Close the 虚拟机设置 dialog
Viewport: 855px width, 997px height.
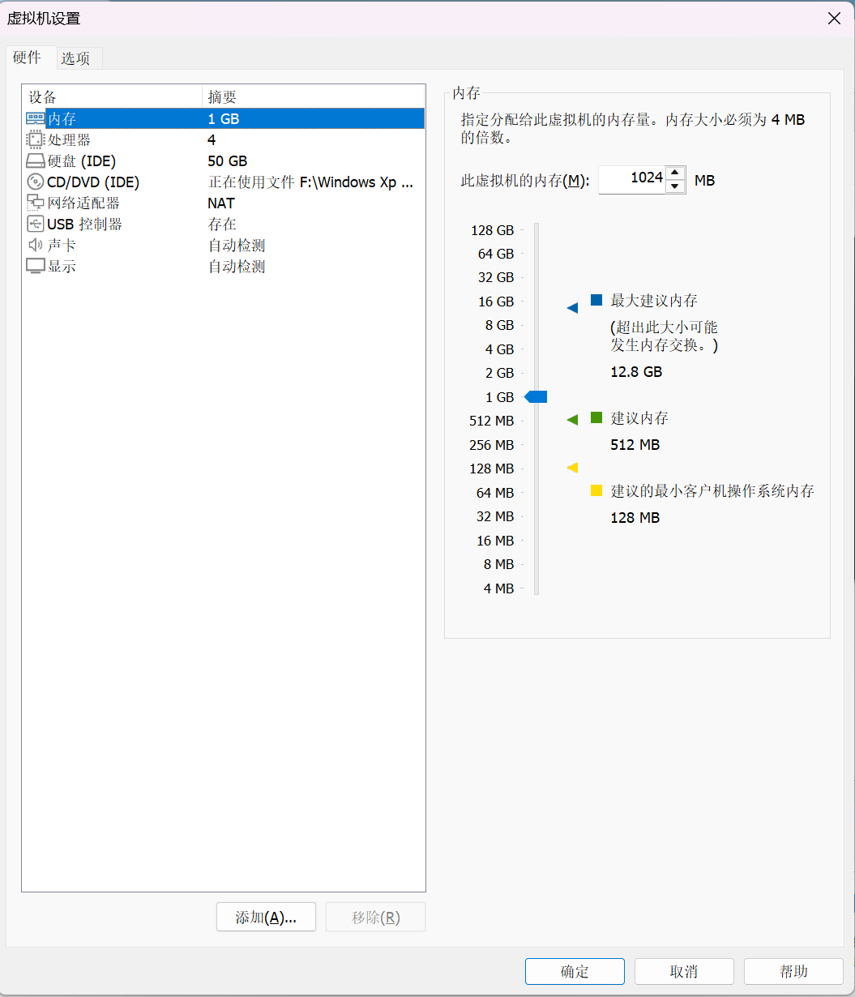pos(834,19)
